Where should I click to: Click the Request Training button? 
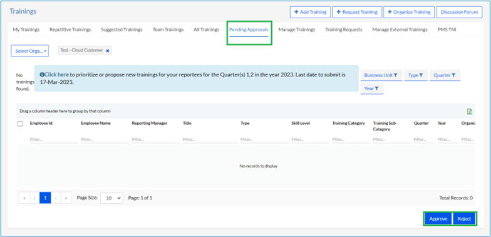[357, 12]
